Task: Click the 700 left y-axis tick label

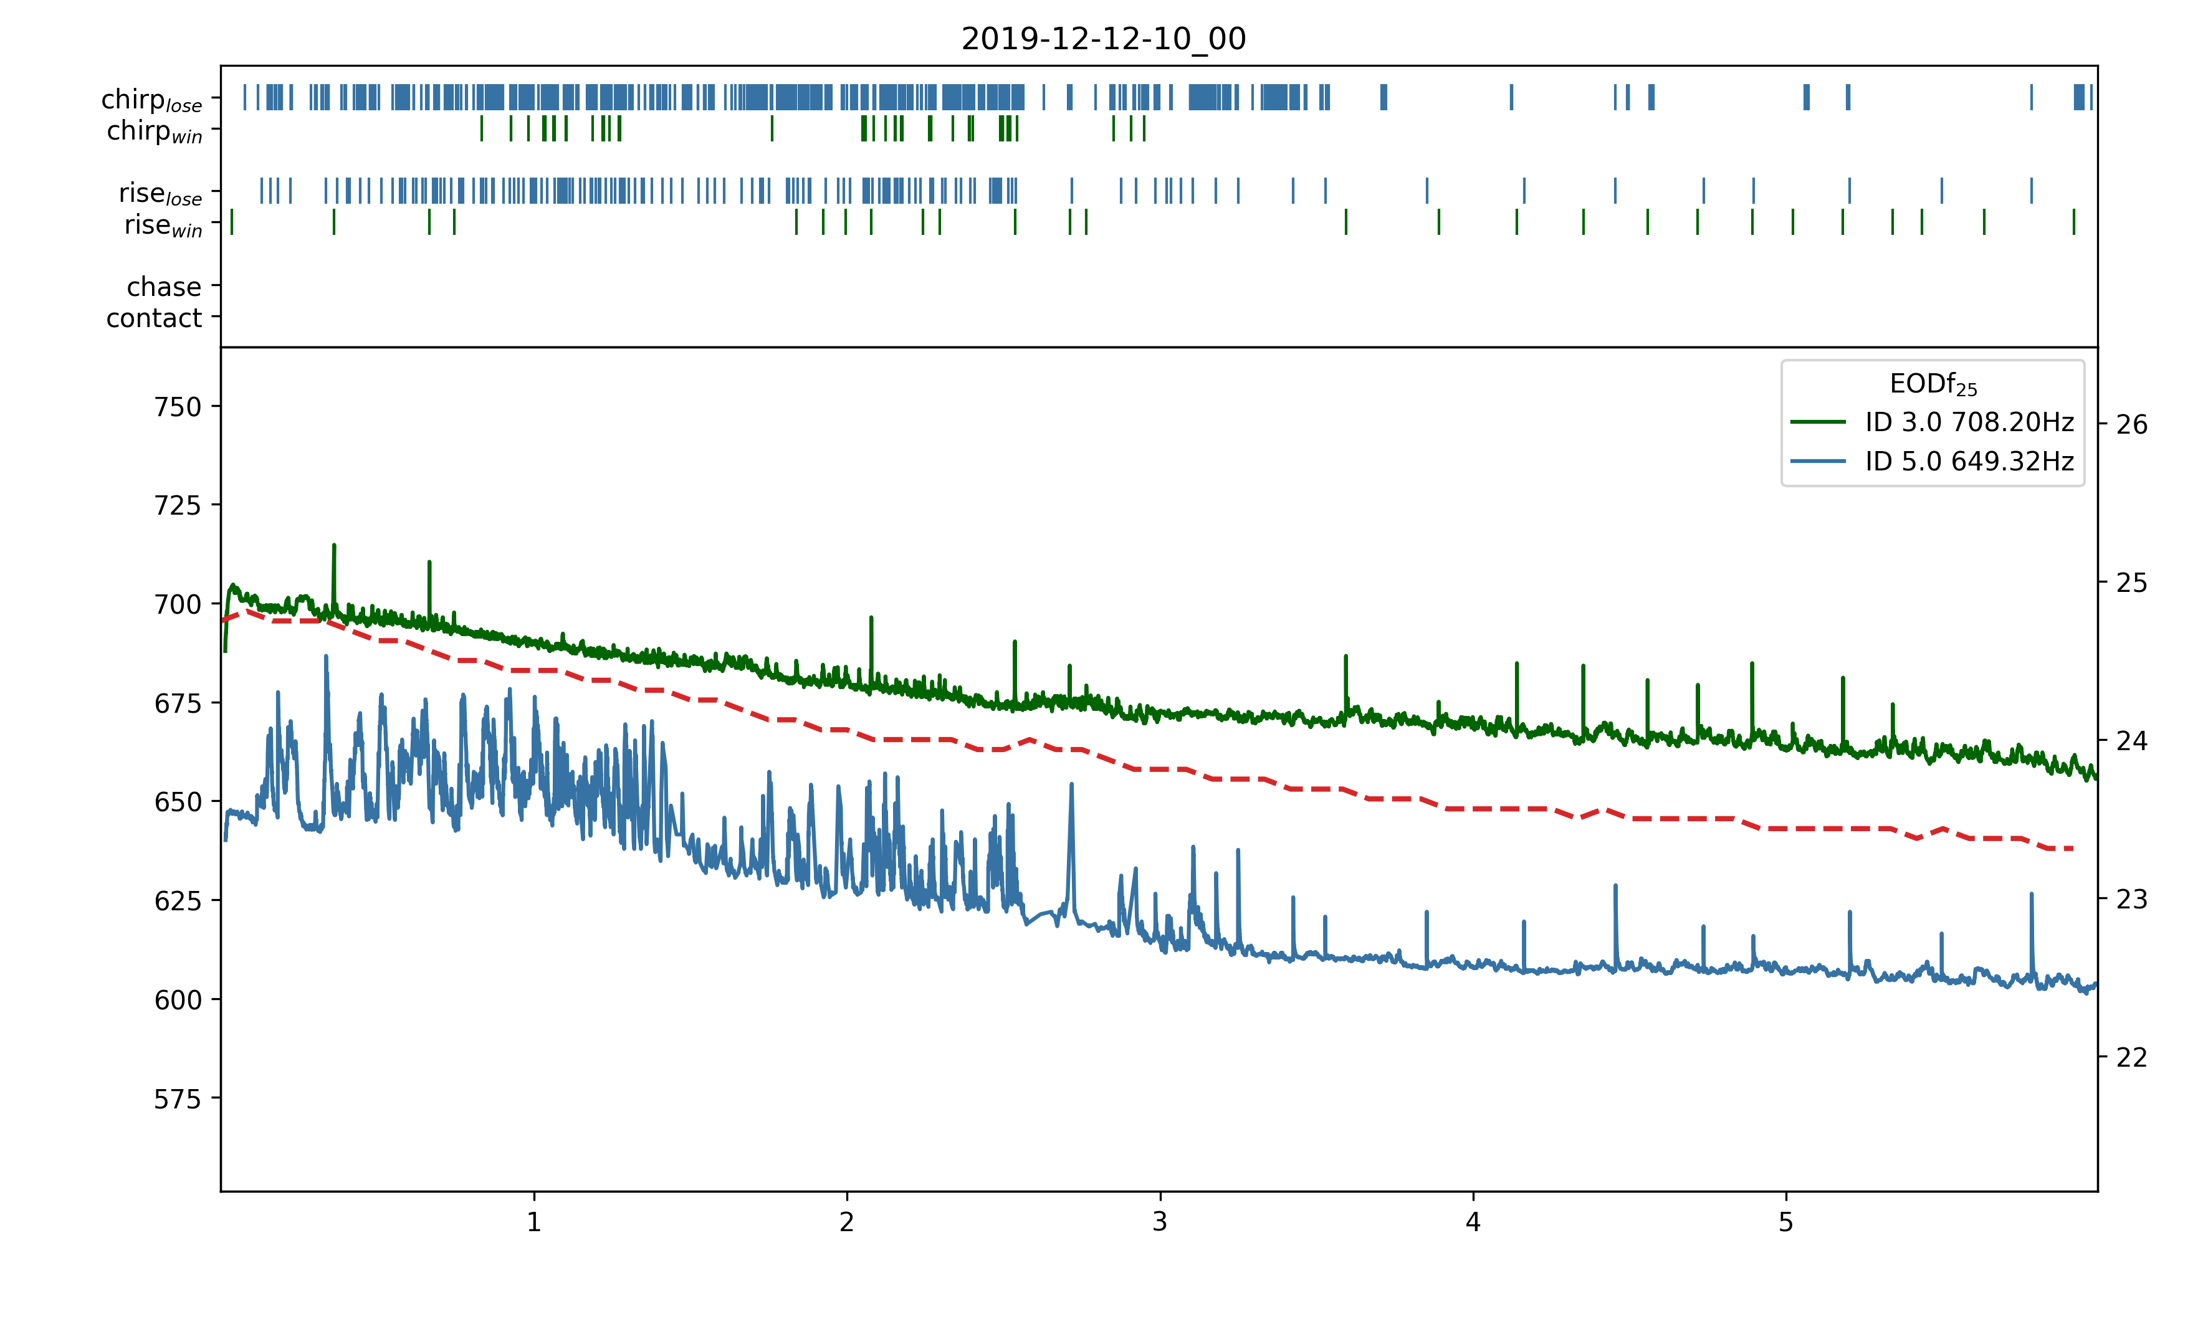Action: [178, 605]
